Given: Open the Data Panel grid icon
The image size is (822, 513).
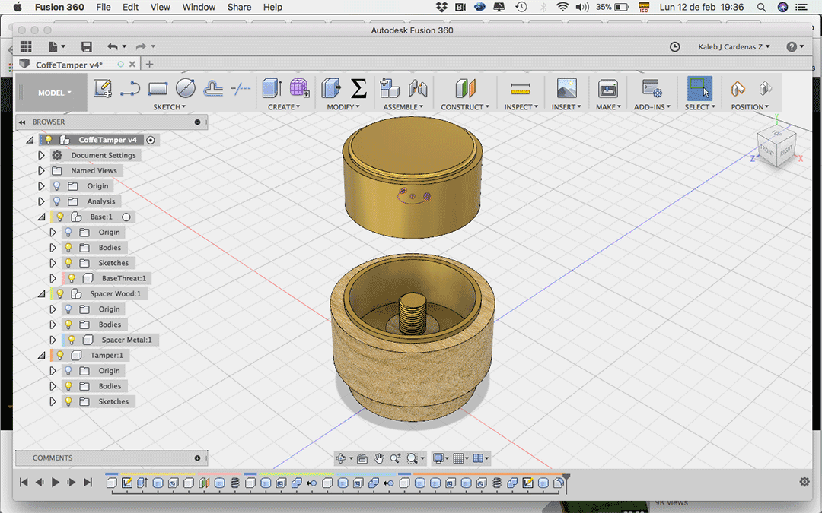Looking at the screenshot, I should 27,47.
